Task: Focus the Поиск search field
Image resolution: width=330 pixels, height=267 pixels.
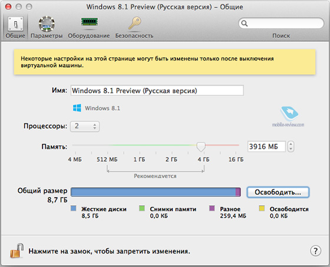Action: point(281,24)
